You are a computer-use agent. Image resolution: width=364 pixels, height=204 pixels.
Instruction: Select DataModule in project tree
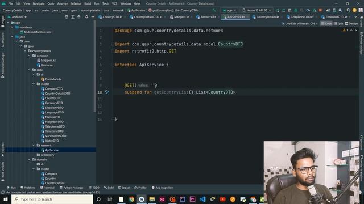pos(53,79)
